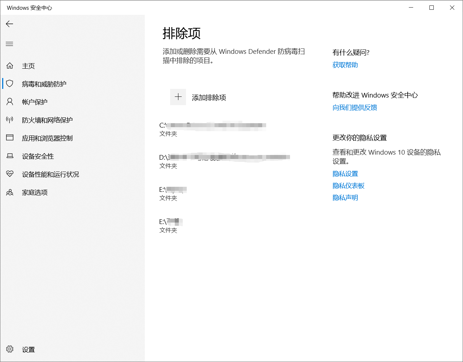This screenshot has width=463, height=362.
Task: Select the excluded C:\ folder entry
Action: (213, 129)
